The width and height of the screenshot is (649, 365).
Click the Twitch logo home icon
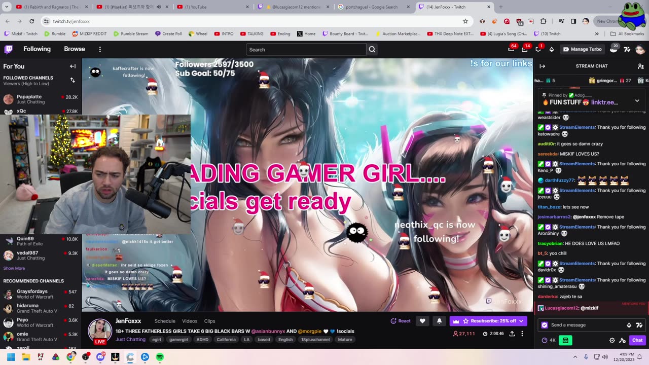(9, 49)
